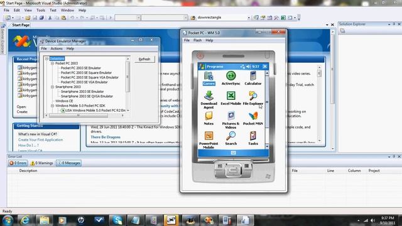Collapse Windows Mobile 5.0 Pocket PC SDK node

52,105
